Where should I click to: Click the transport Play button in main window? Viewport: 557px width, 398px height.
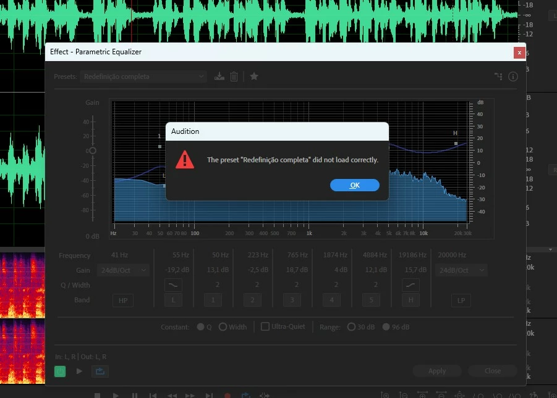point(116,395)
